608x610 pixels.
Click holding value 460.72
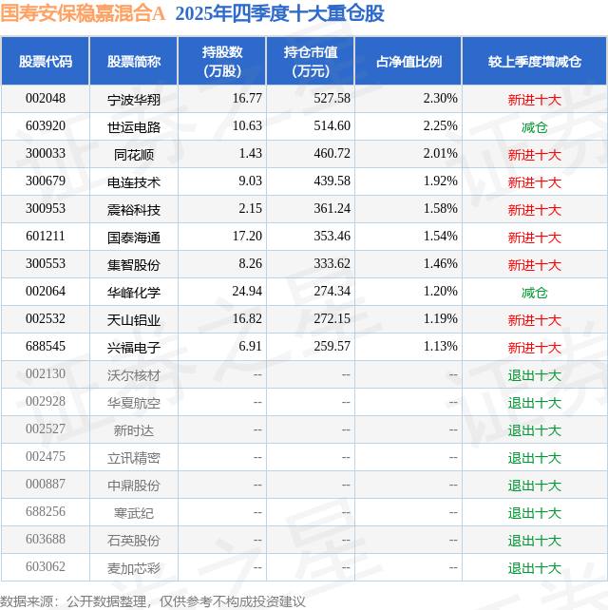pos(332,154)
